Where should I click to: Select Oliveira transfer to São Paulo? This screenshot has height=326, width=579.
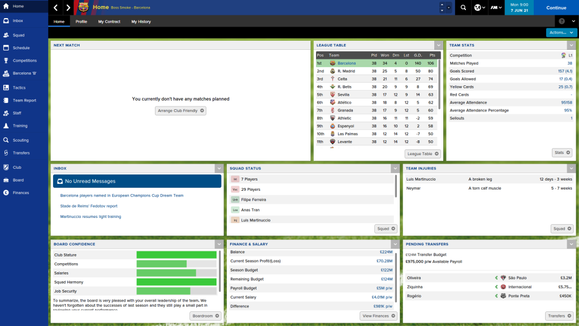[489, 277]
